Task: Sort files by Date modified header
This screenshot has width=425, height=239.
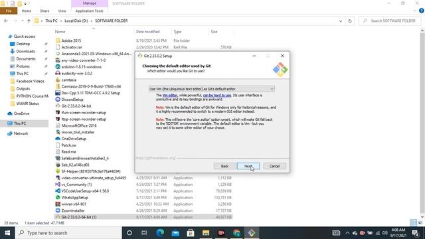Action: pyautogui.click(x=147, y=32)
